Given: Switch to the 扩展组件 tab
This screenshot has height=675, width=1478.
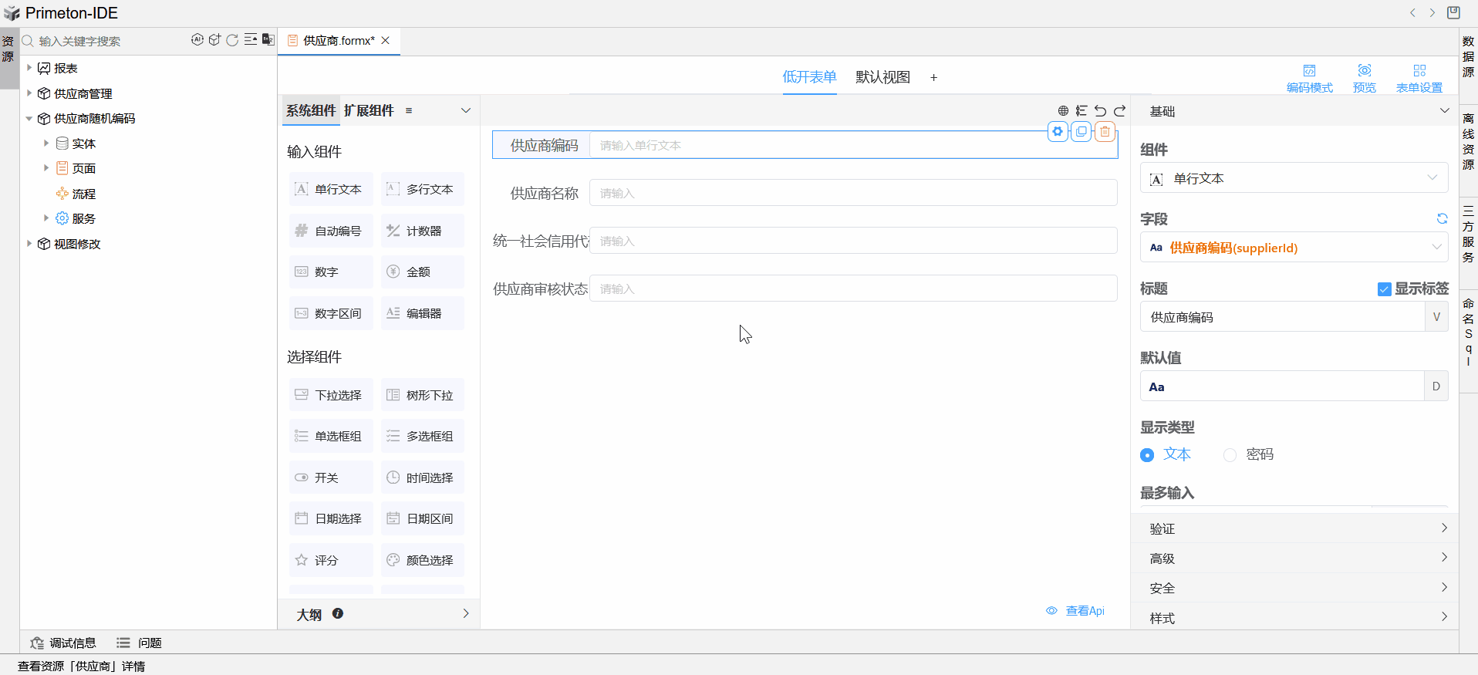Looking at the screenshot, I should point(369,111).
